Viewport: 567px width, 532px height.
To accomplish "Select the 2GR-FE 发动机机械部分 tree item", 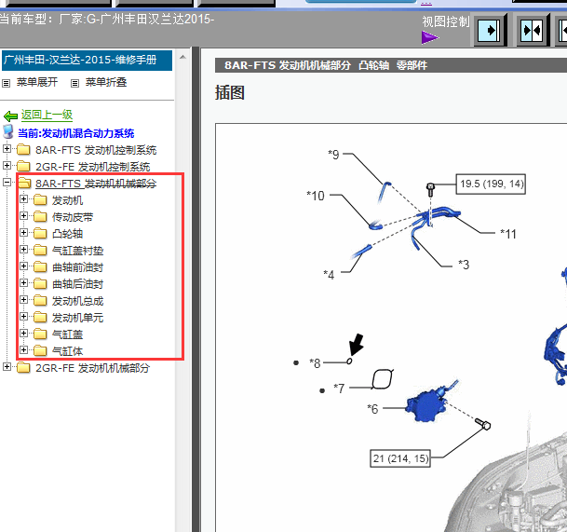I will click(x=92, y=368).
